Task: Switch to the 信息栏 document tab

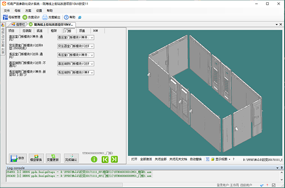Action: (x=18, y=24)
